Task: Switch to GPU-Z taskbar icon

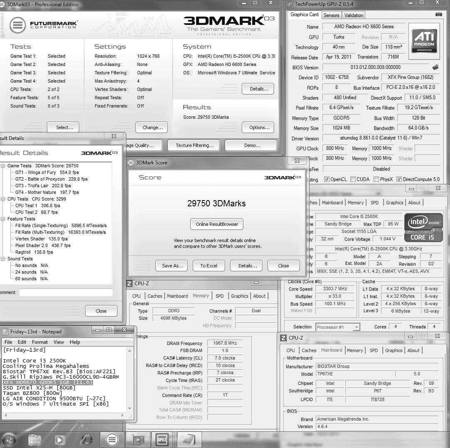Action: pyautogui.click(x=138, y=440)
